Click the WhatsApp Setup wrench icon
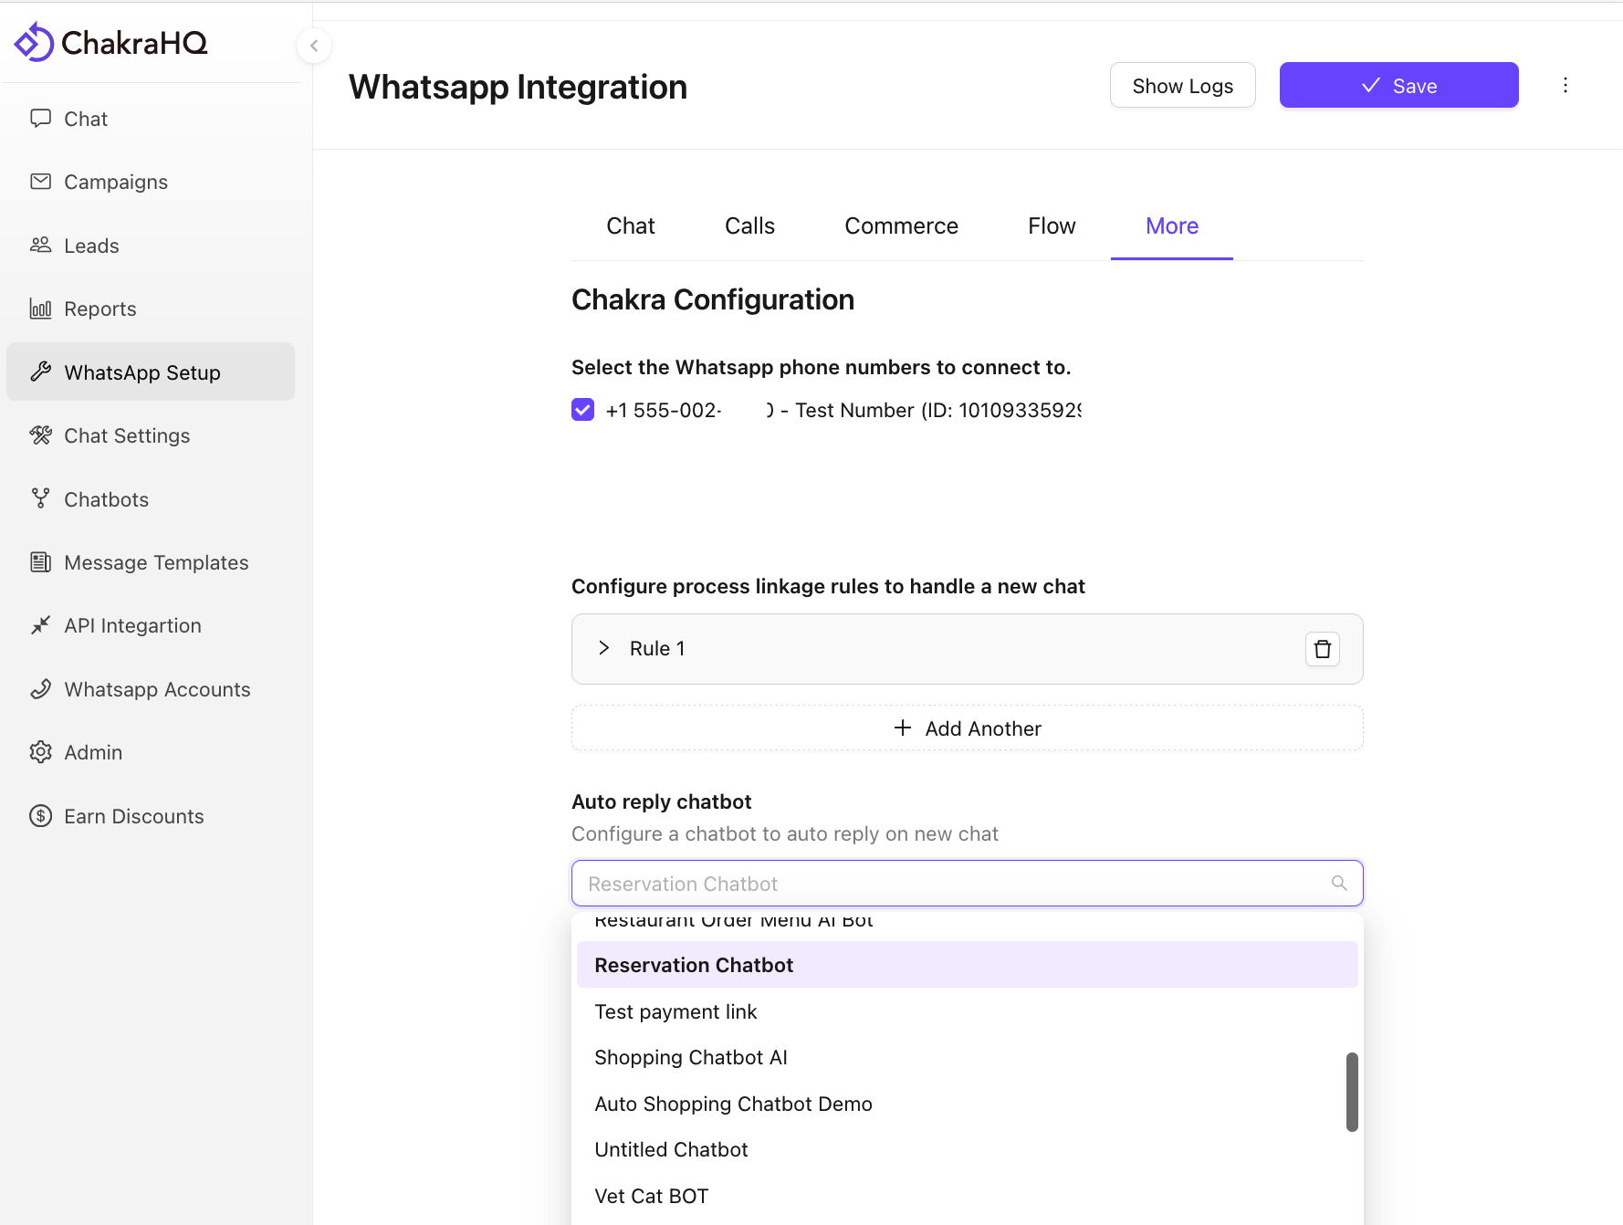1623x1225 pixels. [40, 372]
